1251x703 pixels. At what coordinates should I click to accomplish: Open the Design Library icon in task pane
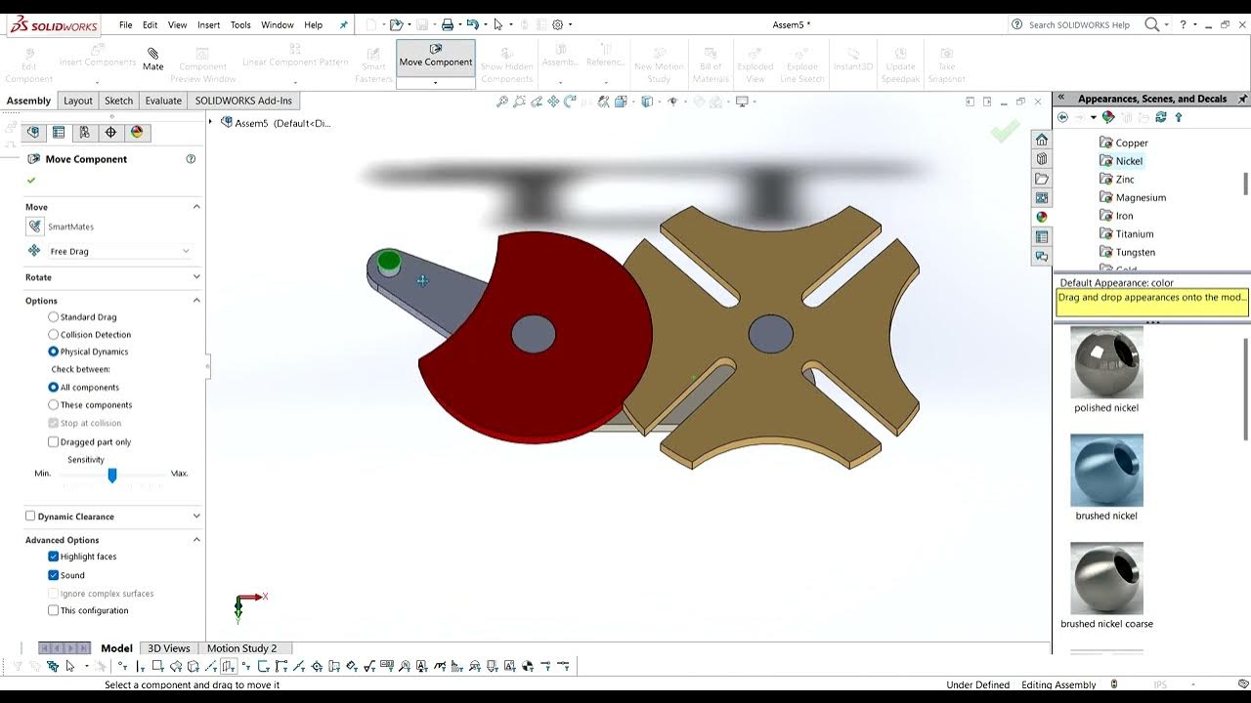[1042, 159]
